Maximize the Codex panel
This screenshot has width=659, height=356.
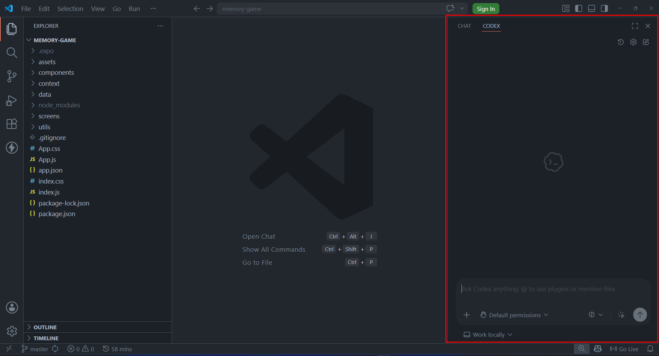coord(635,26)
